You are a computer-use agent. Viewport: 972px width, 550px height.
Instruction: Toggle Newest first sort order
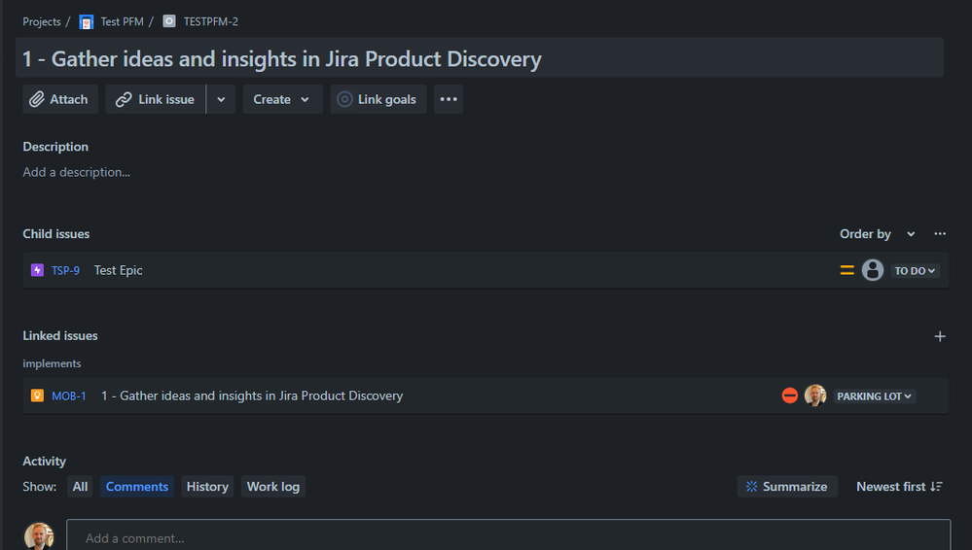click(x=899, y=487)
